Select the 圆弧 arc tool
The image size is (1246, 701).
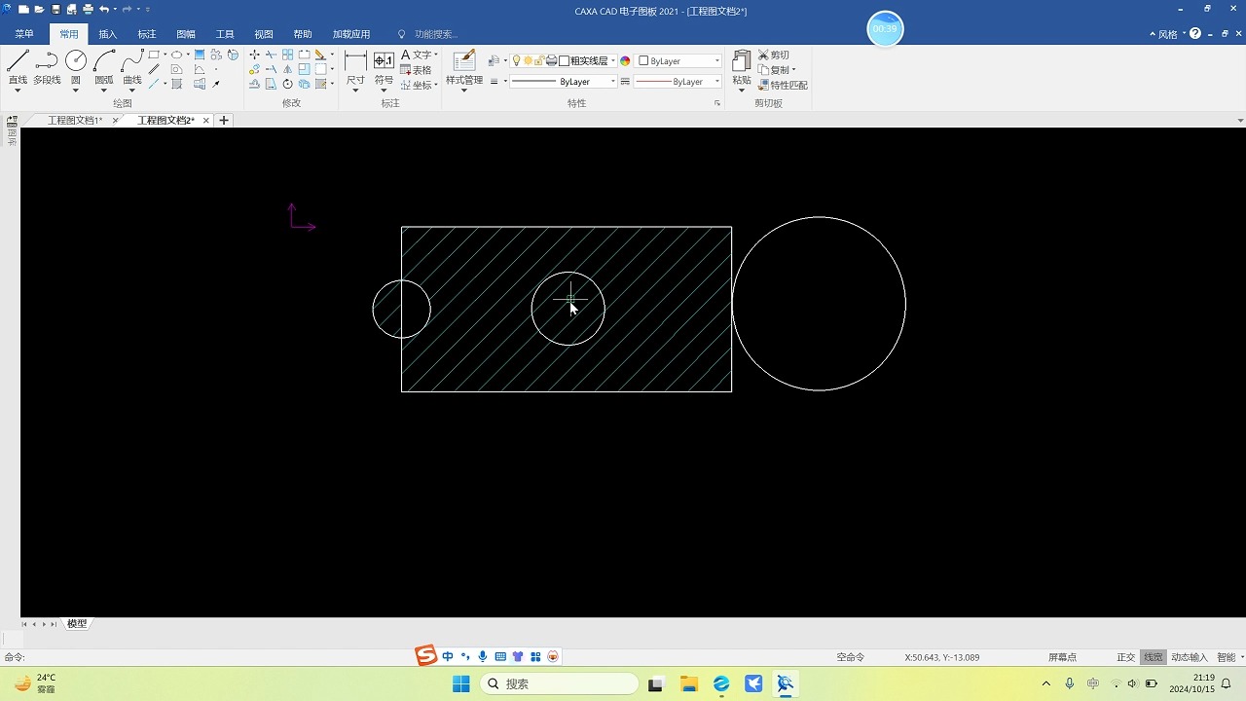[x=104, y=67]
